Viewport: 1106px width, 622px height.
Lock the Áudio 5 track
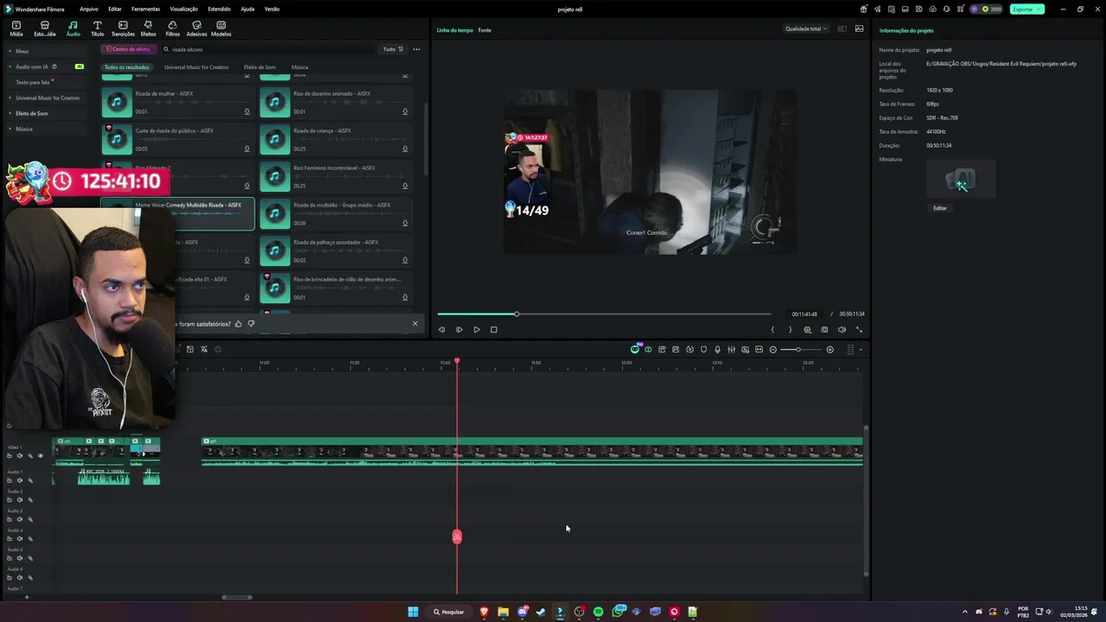(x=10, y=558)
